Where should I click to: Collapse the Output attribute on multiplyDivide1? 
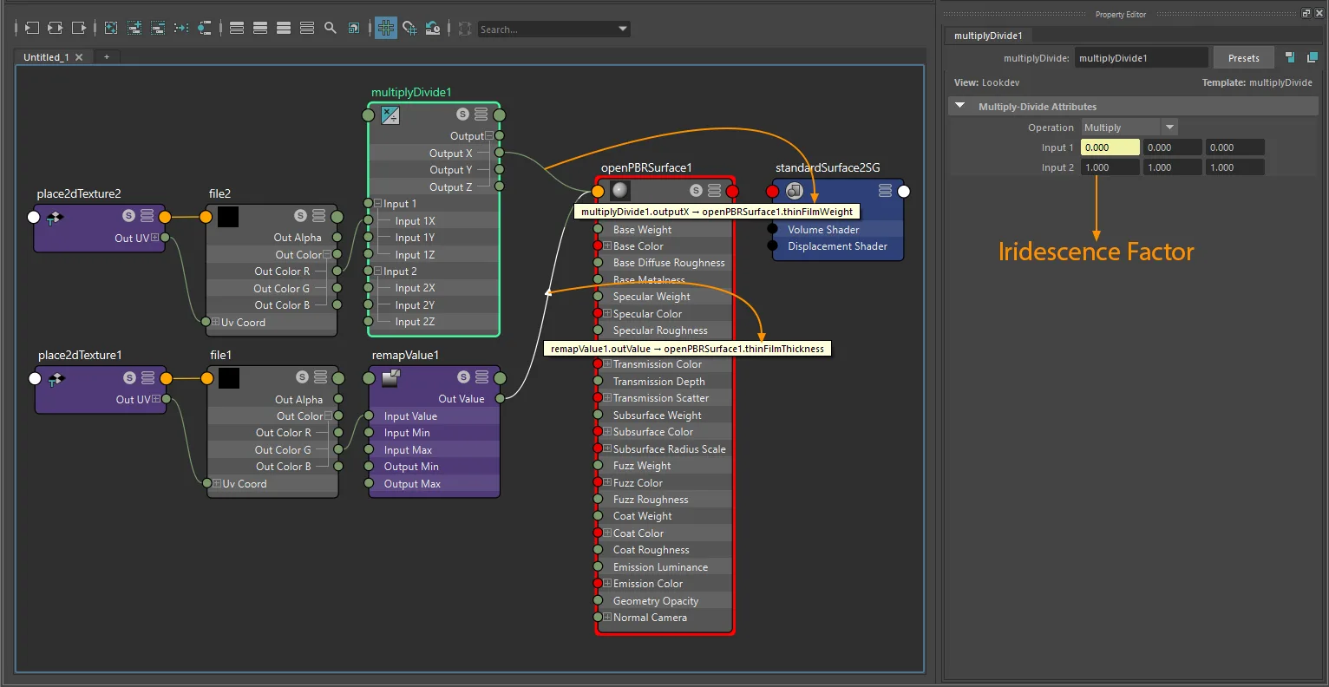point(488,136)
